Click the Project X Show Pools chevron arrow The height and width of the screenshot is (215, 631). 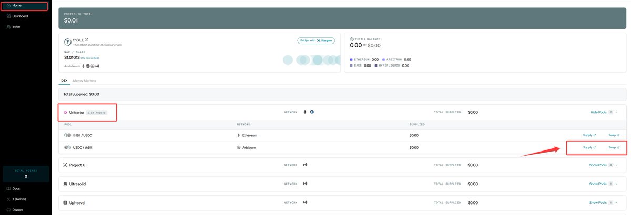tap(616, 165)
